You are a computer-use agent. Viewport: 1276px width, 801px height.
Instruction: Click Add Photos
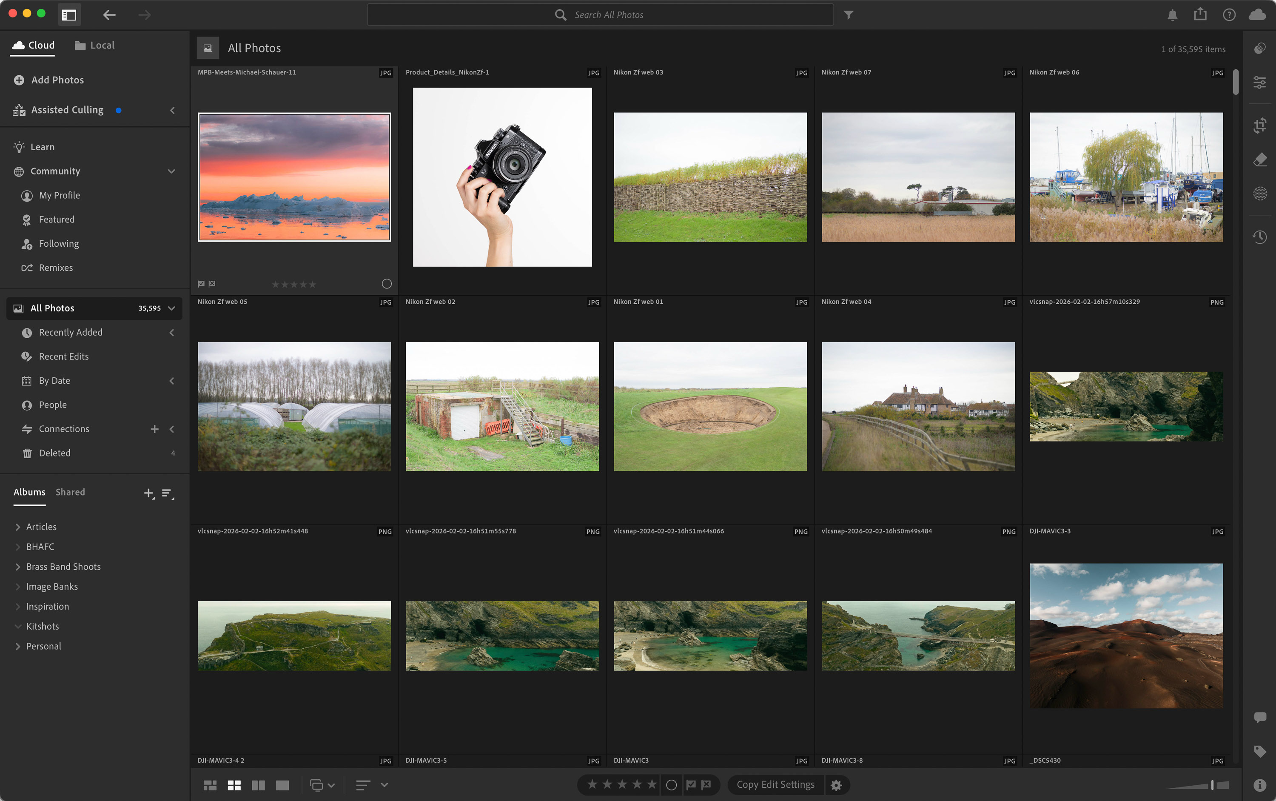(49, 80)
